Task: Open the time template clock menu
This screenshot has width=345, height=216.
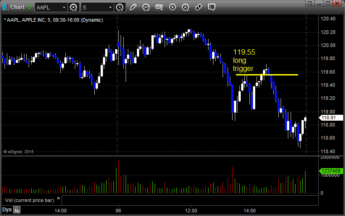Action: coord(120,7)
